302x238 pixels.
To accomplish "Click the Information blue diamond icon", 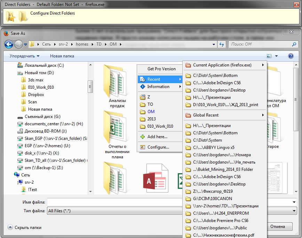I will click(143, 87).
